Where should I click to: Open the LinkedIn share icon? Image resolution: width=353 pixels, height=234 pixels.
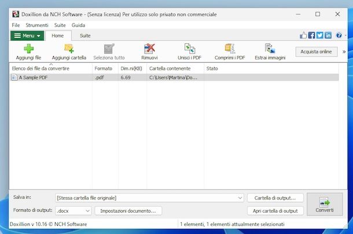pyautogui.click(x=328, y=35)
